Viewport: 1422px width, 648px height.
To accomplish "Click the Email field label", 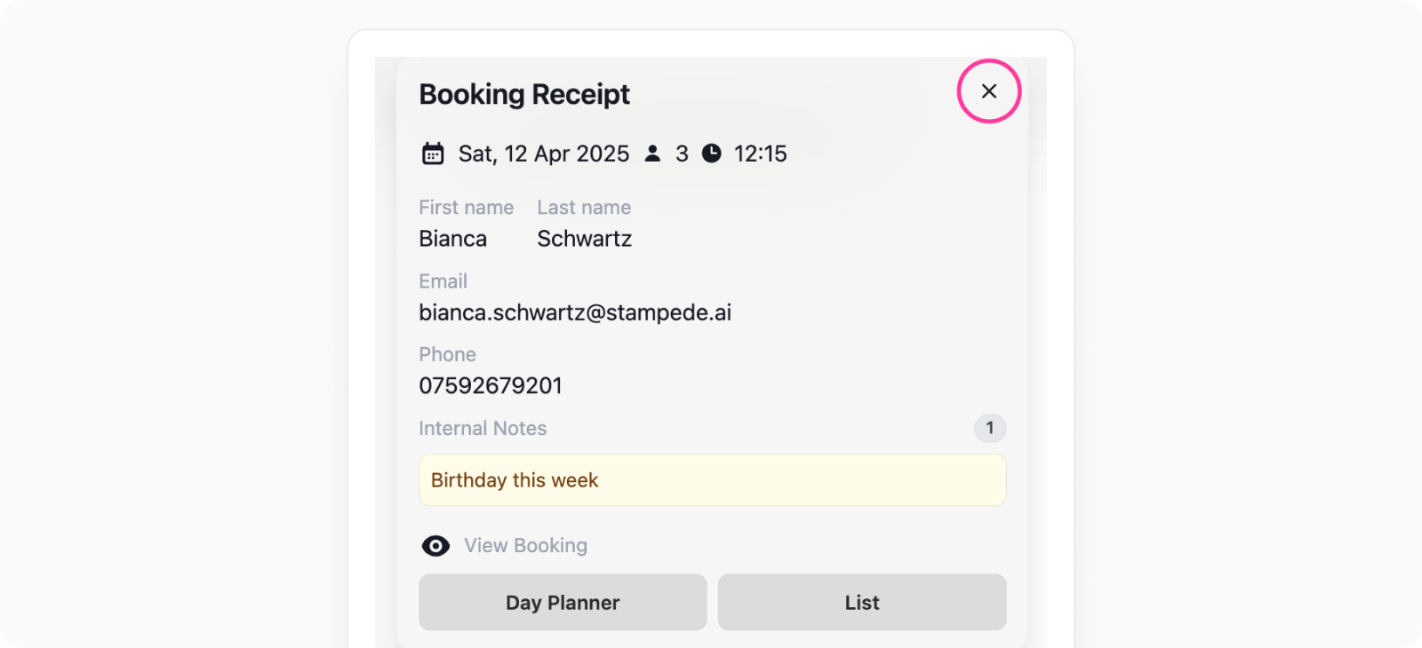I will [443, 281].
